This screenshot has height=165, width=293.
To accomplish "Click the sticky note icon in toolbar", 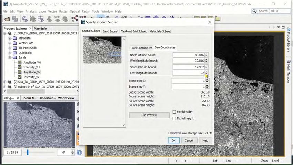I will (x=217, y=19).
